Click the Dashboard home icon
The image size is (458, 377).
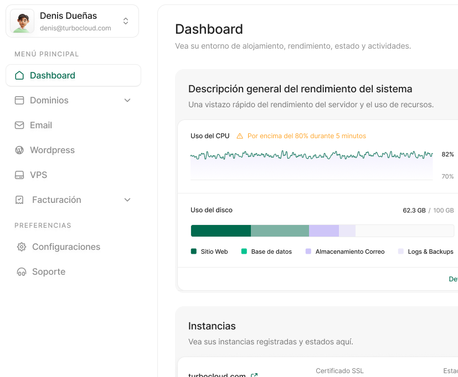coord(19,76)
